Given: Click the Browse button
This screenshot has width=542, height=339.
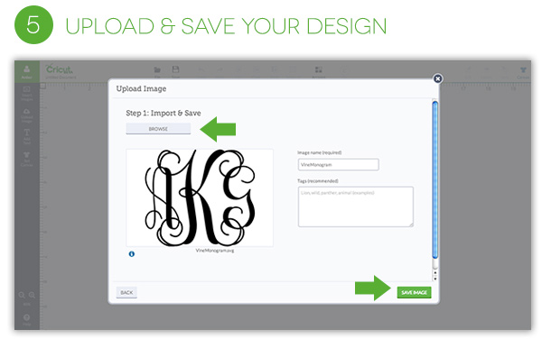Looking at the screenshot, I should point(158,129).
